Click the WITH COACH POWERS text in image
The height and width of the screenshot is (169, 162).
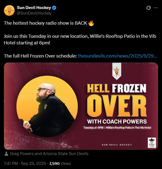coord(117,122)
